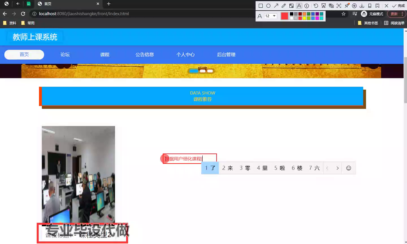Open the font size 12 dropdown
407x244 pixels.
(270, 16)
